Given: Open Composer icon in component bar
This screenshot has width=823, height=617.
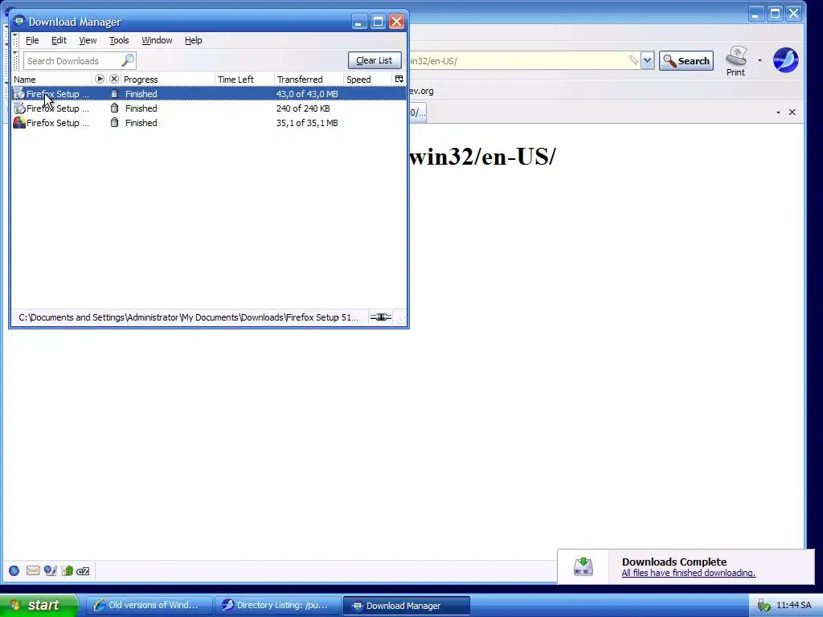Looking at the screenshot, I should 50,571.
